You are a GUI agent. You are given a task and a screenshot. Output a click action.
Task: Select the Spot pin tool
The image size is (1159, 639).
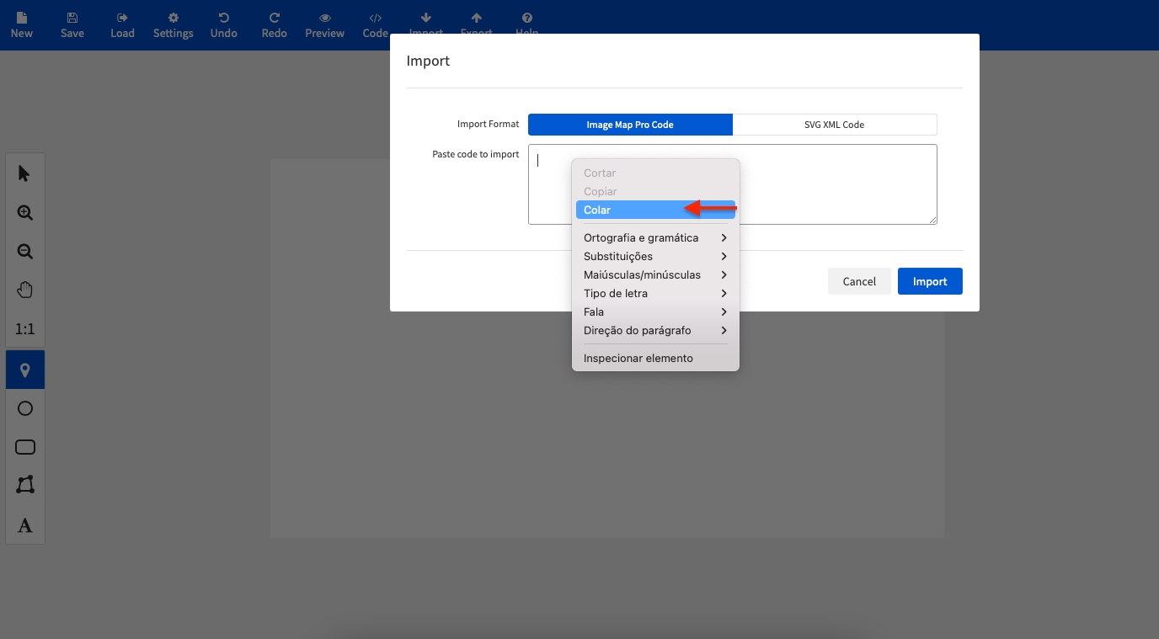click(x=25, y=370)
